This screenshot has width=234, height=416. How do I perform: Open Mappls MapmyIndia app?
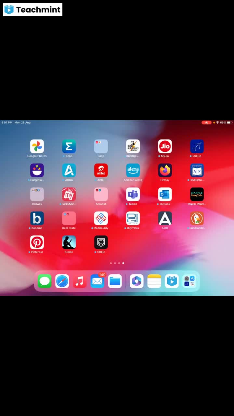pos(197,194)
